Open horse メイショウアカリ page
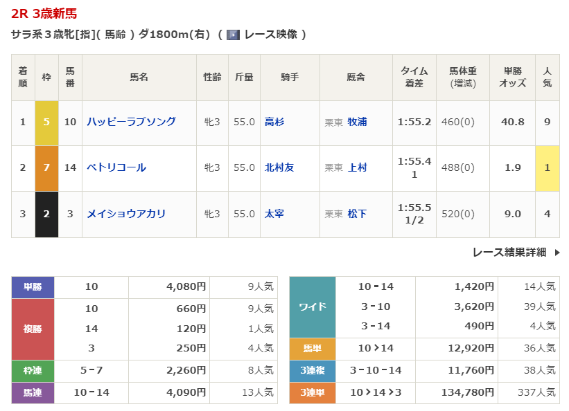The image size is (569, 411). coord(126,214)
